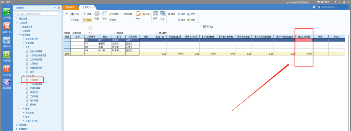Open 扣缴所得税 in the tree
Viewport: 351px width, 131px height.
[x=35, y=88]
